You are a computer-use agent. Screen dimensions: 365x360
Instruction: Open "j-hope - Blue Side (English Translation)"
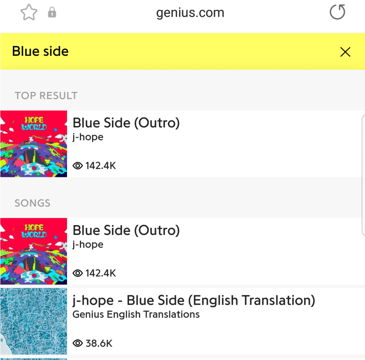click(194, 301)
